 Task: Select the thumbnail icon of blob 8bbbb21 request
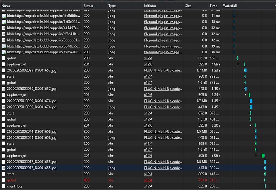pyautogui.click(x=4, y=40)
